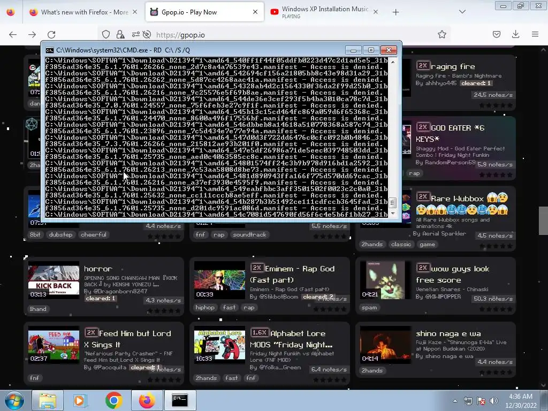Select the Gpop.io - Play Now tab

(204, 12)
